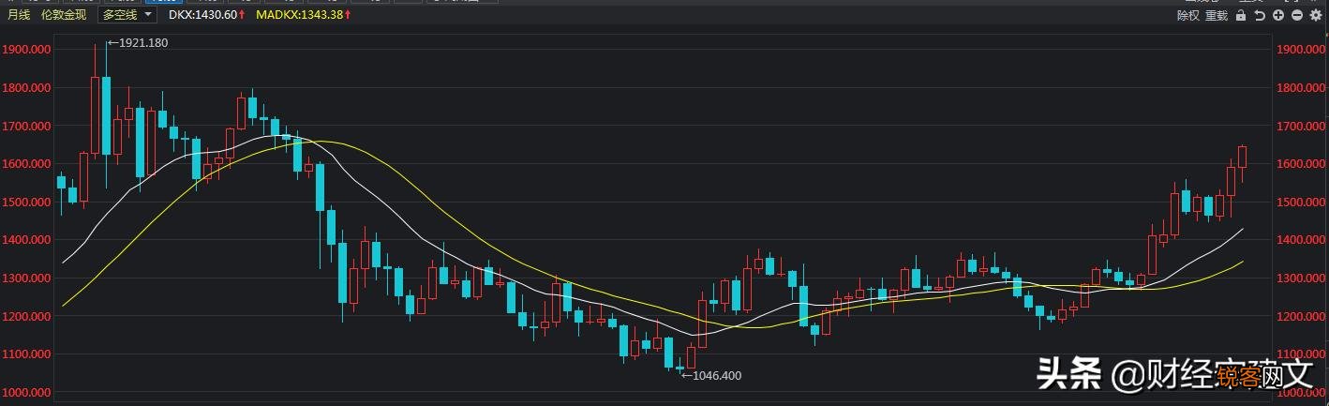Screen dimensions: 1329x406
Task: Click the 除权 button
Action: click(x=1188, y=15)
